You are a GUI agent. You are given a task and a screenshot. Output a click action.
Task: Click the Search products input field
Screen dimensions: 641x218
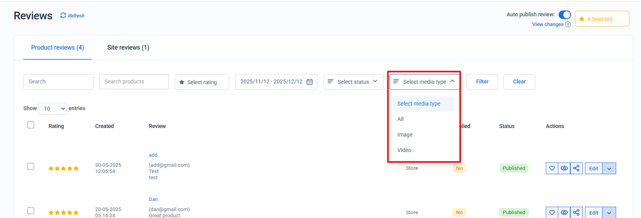click(x=134, y=82)
